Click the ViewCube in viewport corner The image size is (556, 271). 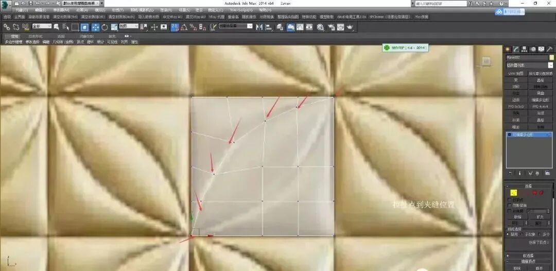click(486, 62)
